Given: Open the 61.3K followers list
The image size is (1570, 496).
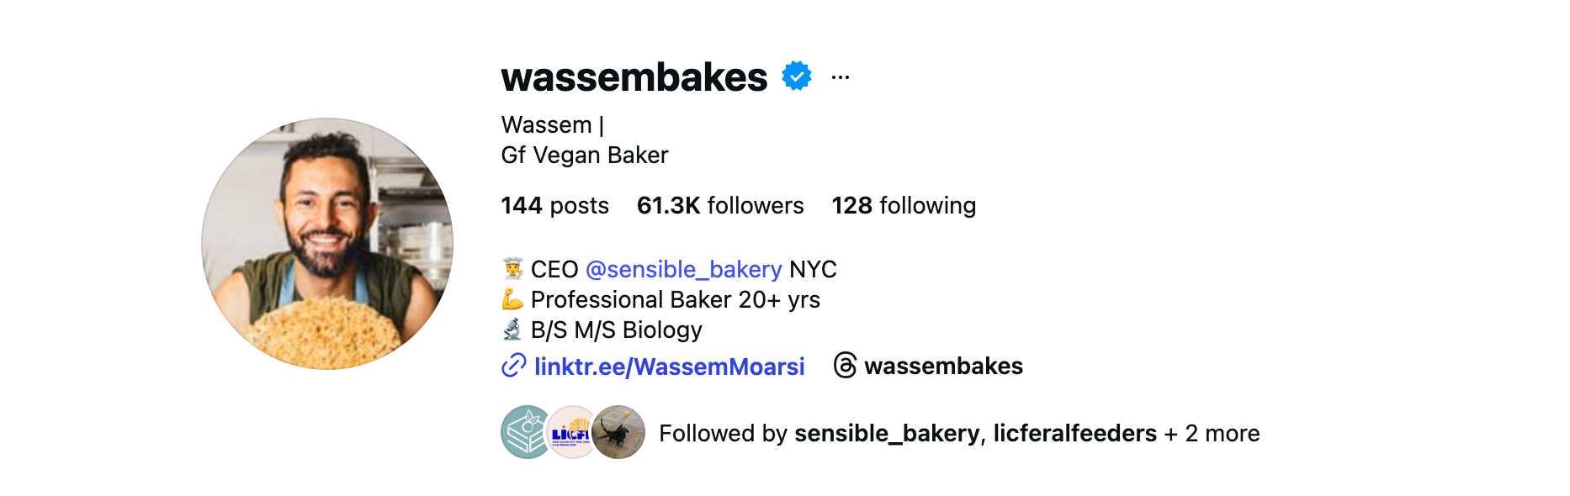Looking at the screenshot, I should coord(720,206).
